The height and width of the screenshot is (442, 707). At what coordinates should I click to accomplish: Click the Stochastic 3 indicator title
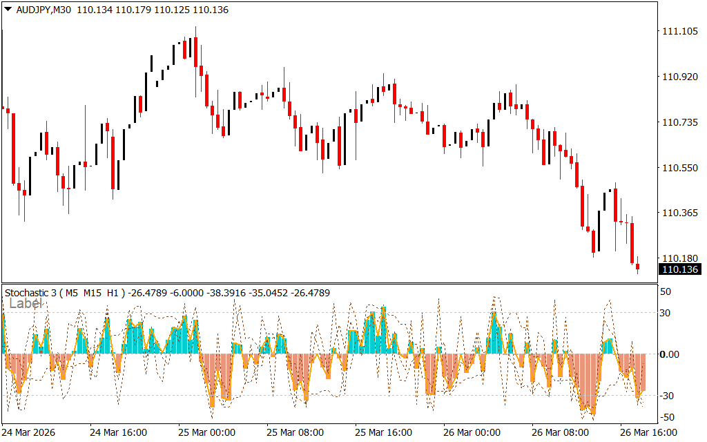pos(30,293)
